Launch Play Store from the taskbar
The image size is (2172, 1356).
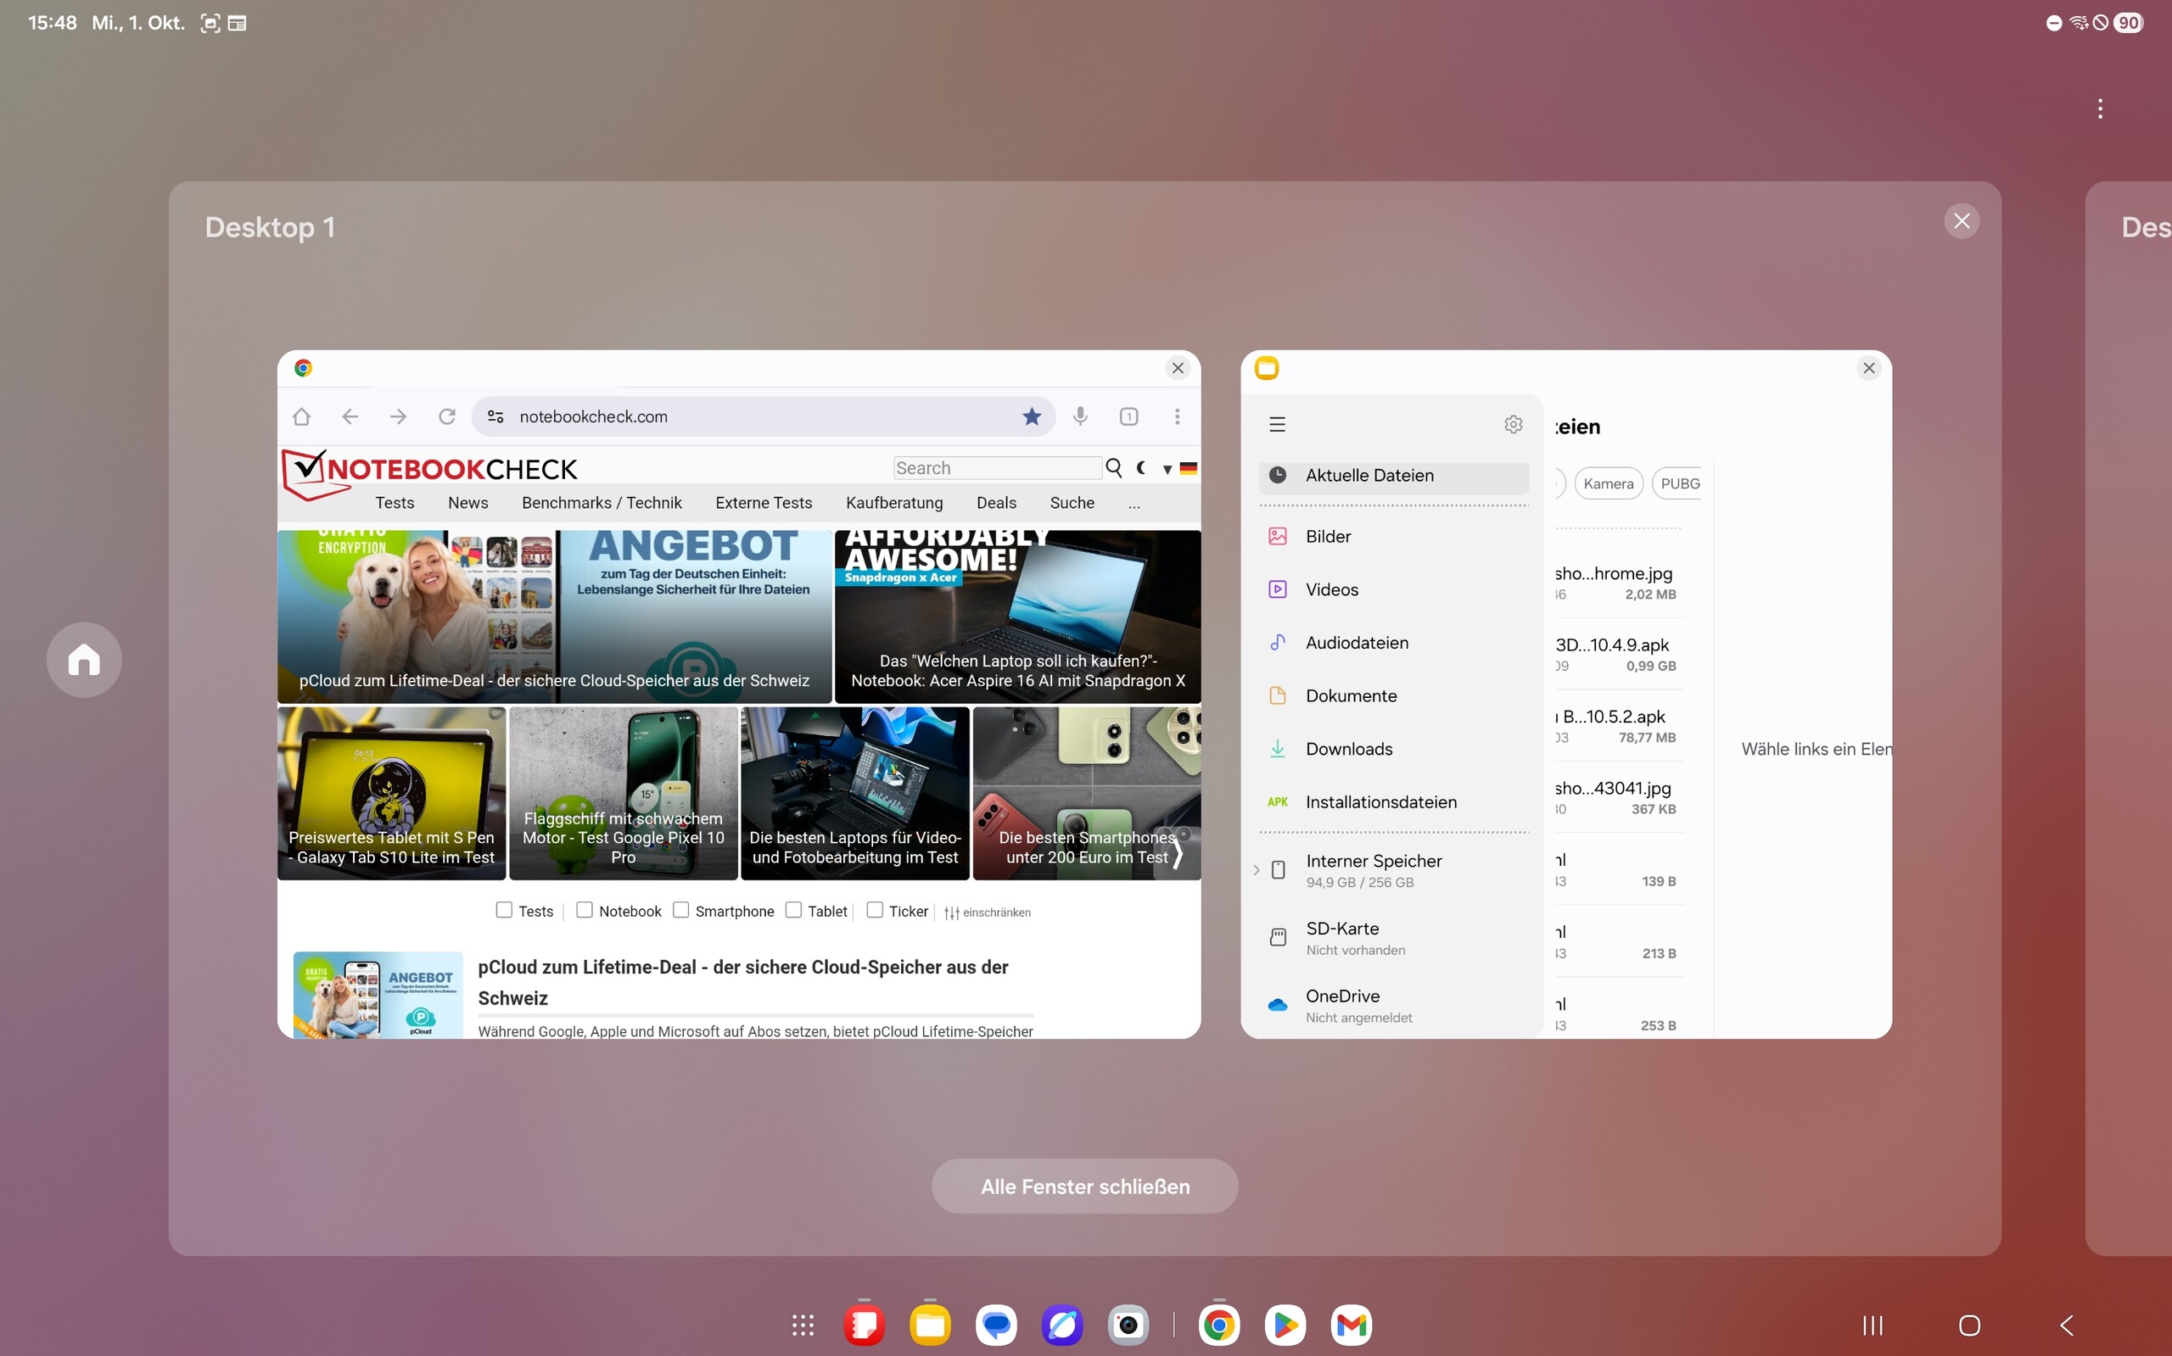[1285, 1325]
